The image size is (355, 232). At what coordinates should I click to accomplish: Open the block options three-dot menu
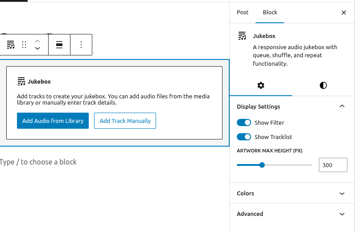81,45
